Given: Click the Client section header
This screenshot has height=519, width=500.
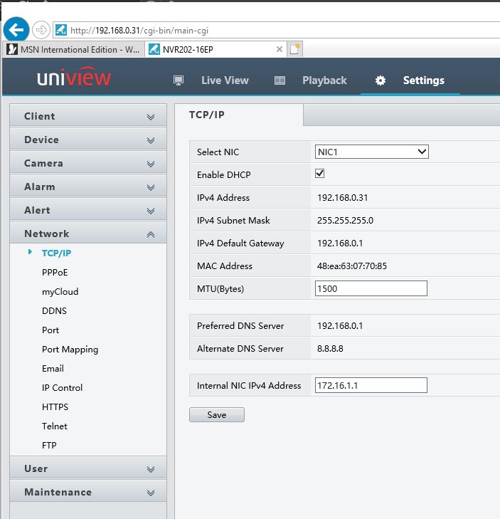Looking at the screenshot, I should pyautogui.click(x=88, y=116).
